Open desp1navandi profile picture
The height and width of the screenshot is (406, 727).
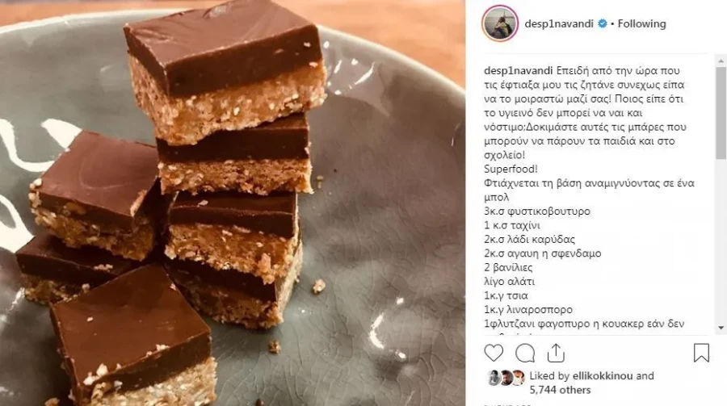click(500, 23)
